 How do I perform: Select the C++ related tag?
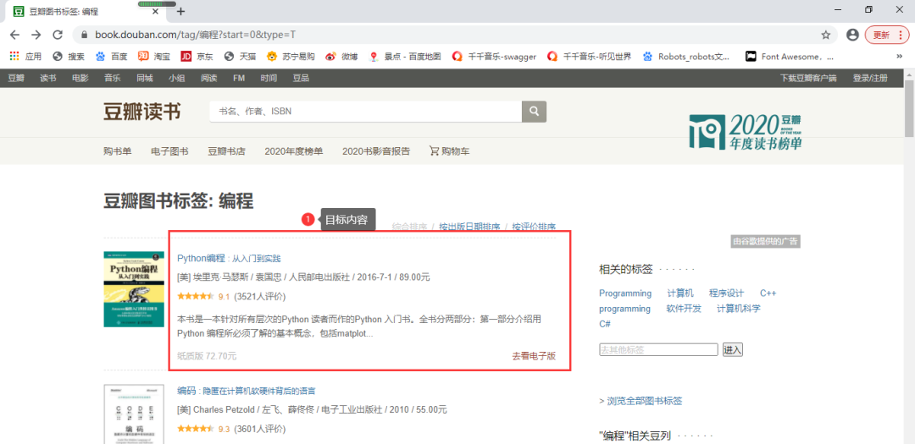(x=768, y=293)
